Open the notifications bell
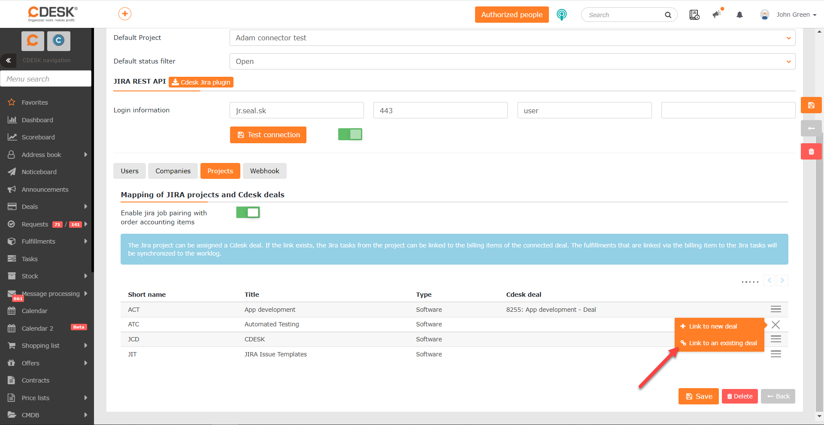 [739, 15]
